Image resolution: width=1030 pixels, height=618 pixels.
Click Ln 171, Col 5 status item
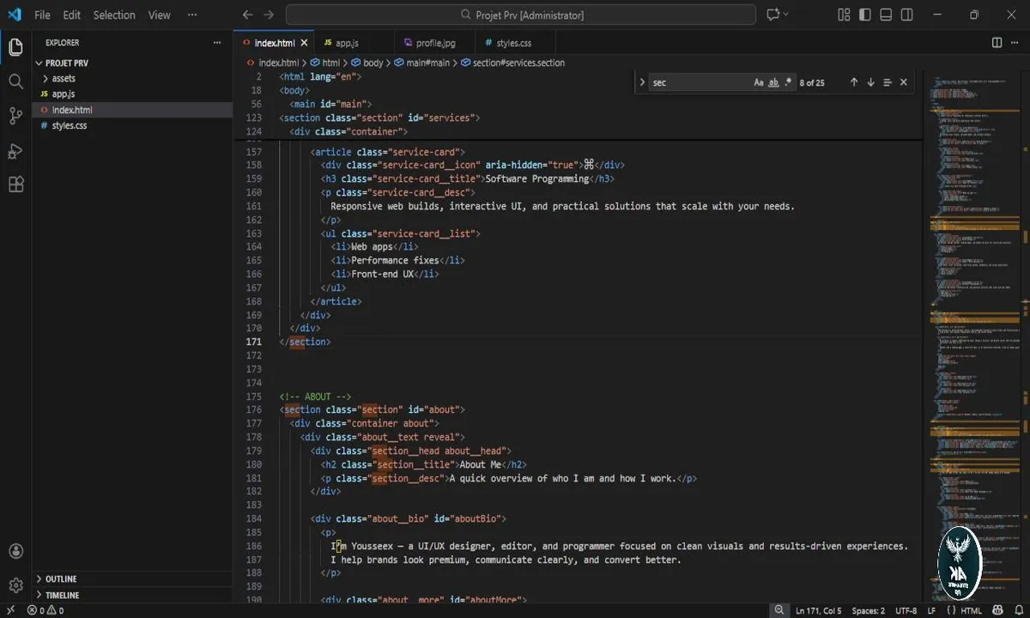(x=819, y=610)
